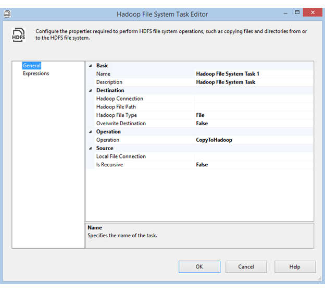The width and height of the screenshot is (325, 292).
Task: Change Hadoop File Type value File
Action: click(x=254, y=115)
